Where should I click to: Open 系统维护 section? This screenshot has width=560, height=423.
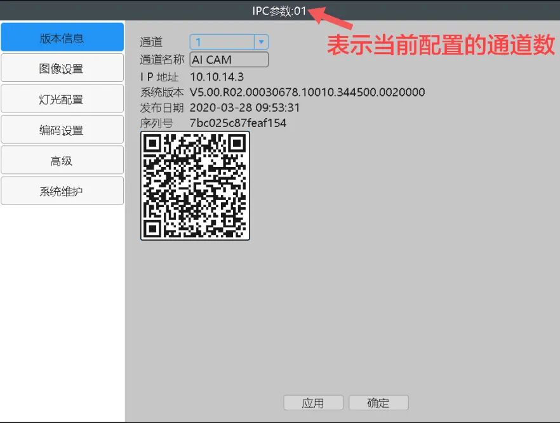point(62,191)
